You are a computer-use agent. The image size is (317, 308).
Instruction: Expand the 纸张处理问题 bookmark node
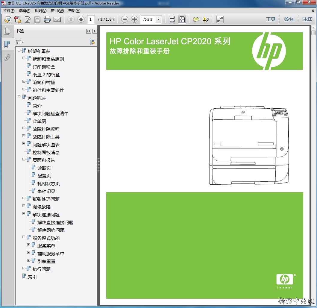24,199
